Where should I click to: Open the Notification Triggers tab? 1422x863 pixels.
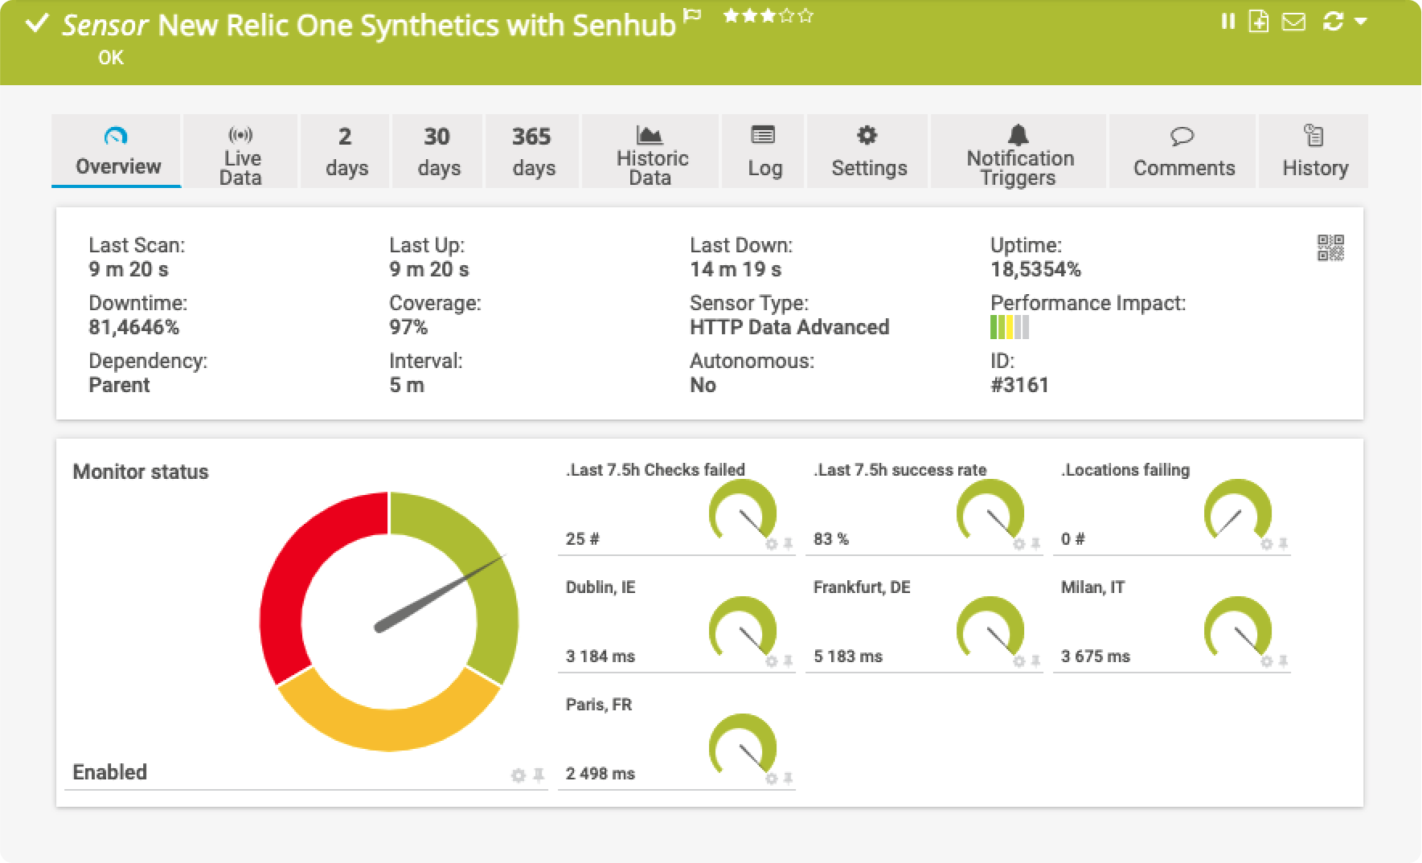1018,152
